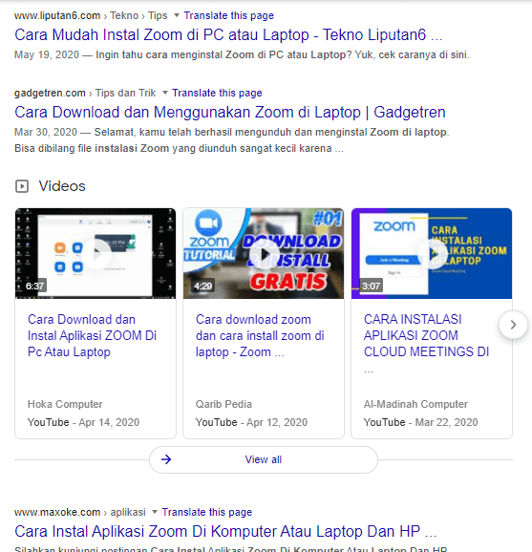The height and width of the screenshot is (552, 532).
Task: Click the View all videos button
Action: coord(264,459)
